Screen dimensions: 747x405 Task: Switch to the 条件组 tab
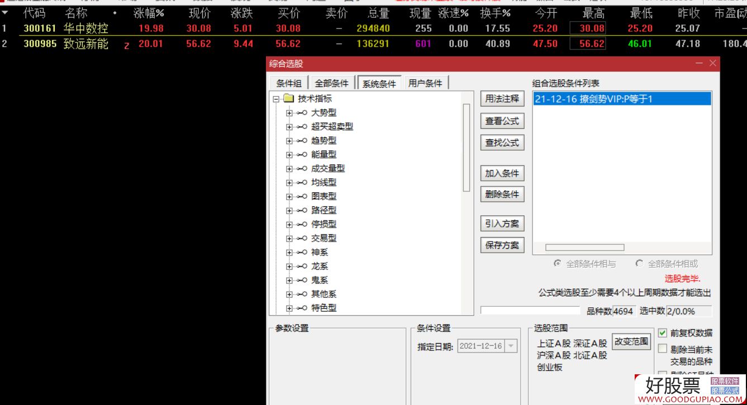(x=289, y=83)
